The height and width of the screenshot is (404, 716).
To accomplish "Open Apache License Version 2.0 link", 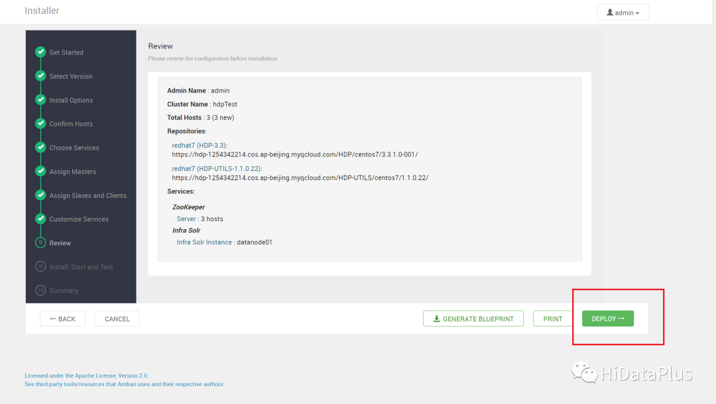I will click(x=86, y=376).
